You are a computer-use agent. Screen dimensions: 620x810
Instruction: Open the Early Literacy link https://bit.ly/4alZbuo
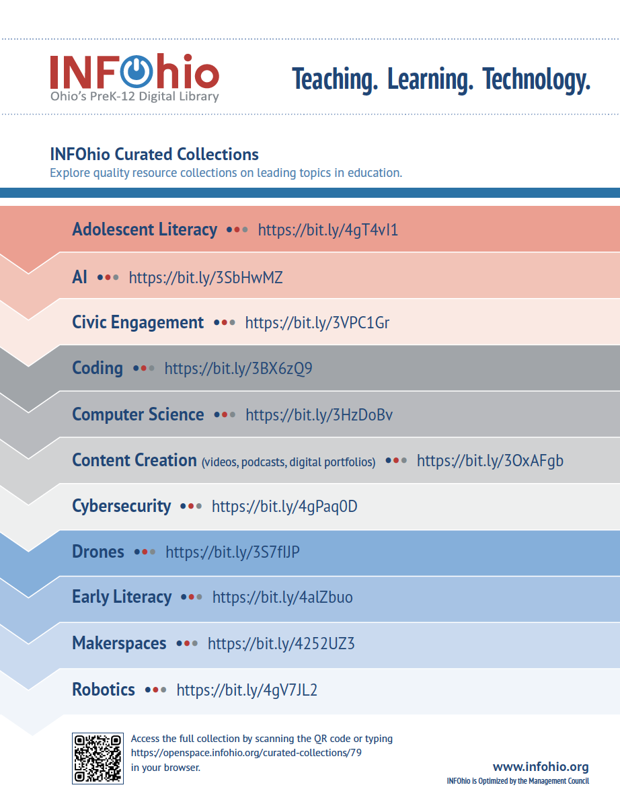[x=282, y=597]
